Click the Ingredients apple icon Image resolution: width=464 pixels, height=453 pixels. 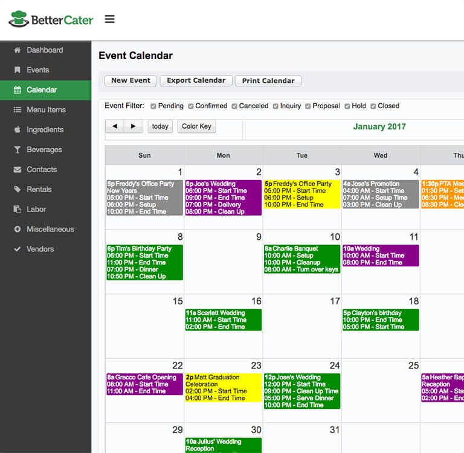click(18, 130)
